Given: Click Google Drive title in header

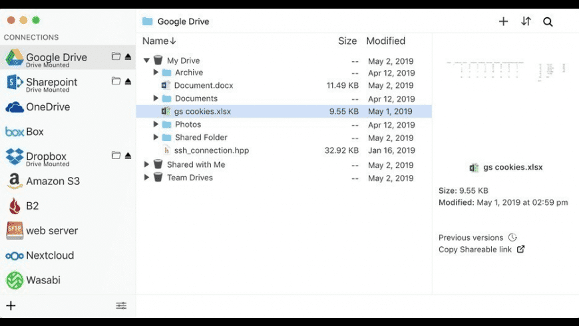Looking at the screenshot, I should [183, 21].
